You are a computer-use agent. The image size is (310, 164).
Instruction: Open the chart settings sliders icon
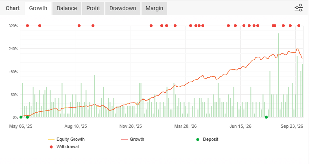(x=299, y=8)
